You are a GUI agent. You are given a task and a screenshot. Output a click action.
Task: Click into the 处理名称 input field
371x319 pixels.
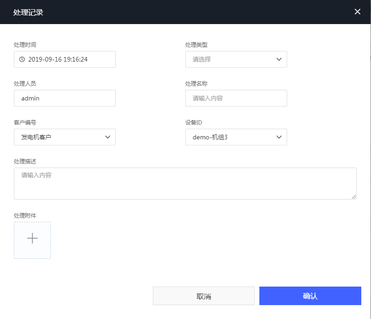[236, 98]
